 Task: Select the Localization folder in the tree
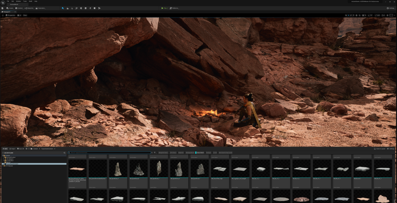[x=10, y=161]
